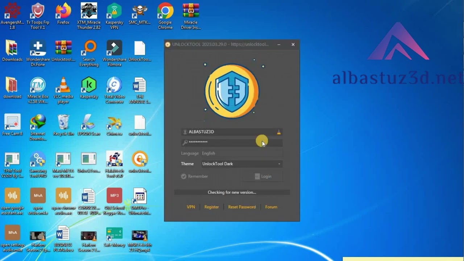Launch Wondershare Dr.Fone shortcut
The height and width of the screenshot is (261, 464).
pos(38,54)
